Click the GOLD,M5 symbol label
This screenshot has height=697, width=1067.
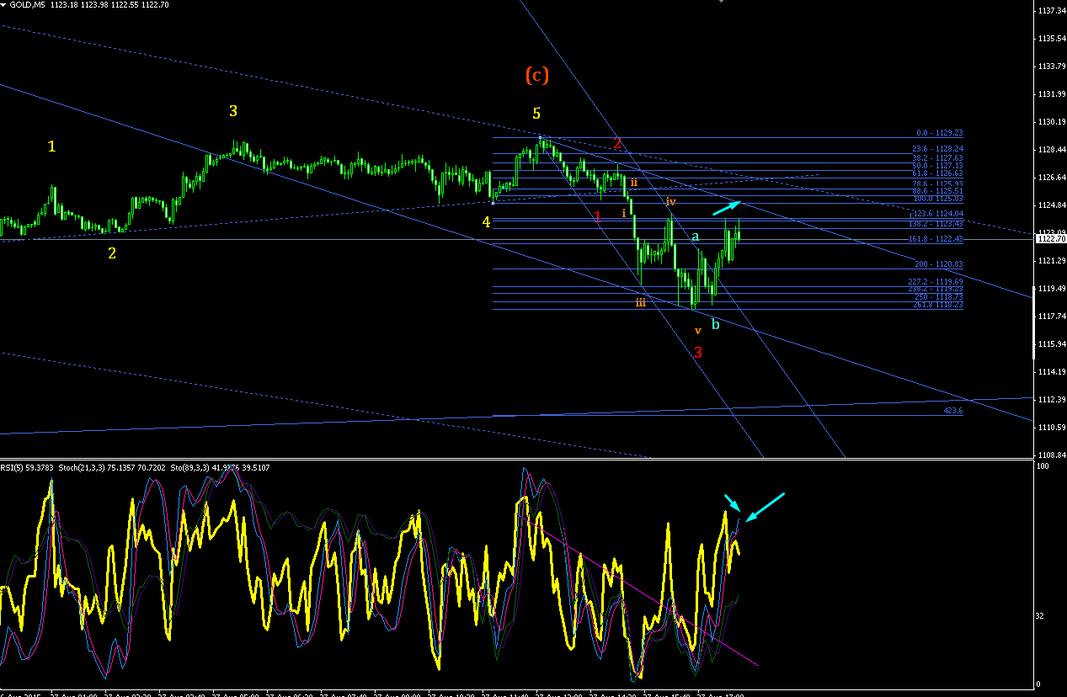click(26, 4)
